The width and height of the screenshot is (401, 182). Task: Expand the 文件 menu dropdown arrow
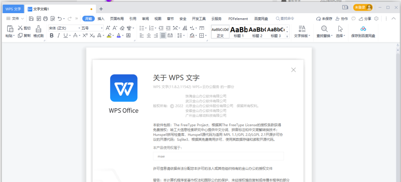coord(22,19)
